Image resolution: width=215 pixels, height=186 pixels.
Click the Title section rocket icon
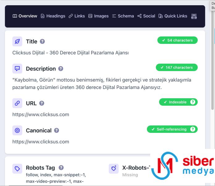point(17,41)
